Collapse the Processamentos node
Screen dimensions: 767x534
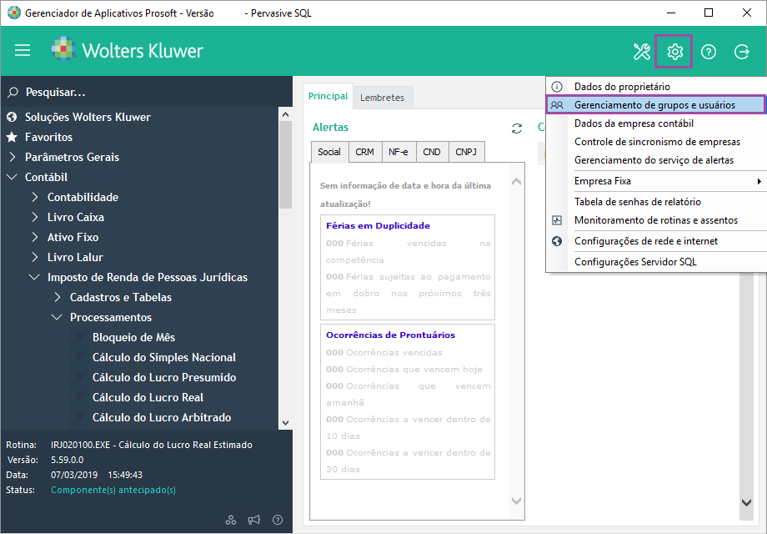57,317
